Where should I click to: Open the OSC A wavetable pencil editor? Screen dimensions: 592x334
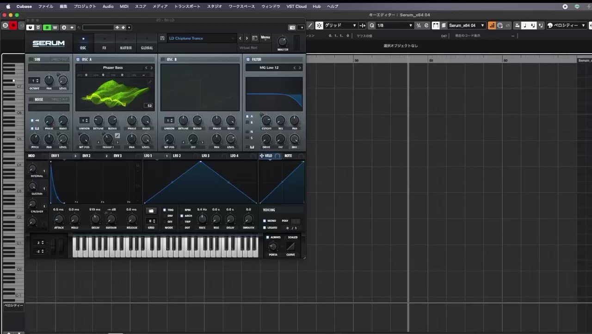click(x=149, y=82)
